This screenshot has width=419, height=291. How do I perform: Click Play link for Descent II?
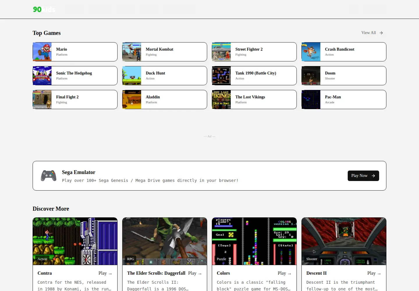coord(374,273)
